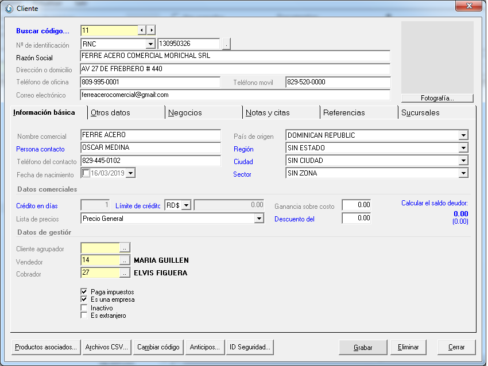Open the Sucursales tab
The image size is (488, 366).
pos(420,113)
